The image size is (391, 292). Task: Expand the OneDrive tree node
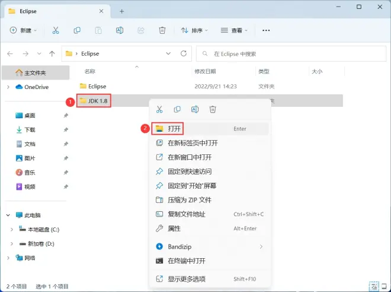(8, 87)
